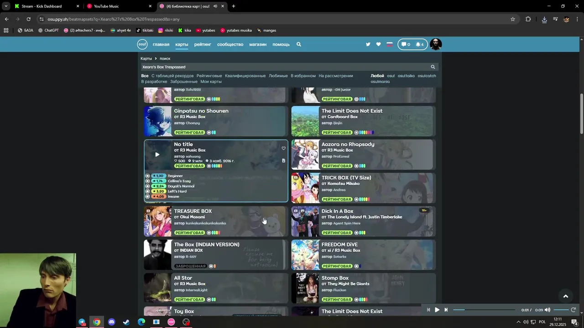Open Discord from the Windows taskbar
This screenshot has width=584, height=328.
pyautogui.click(x=111, y=322)
